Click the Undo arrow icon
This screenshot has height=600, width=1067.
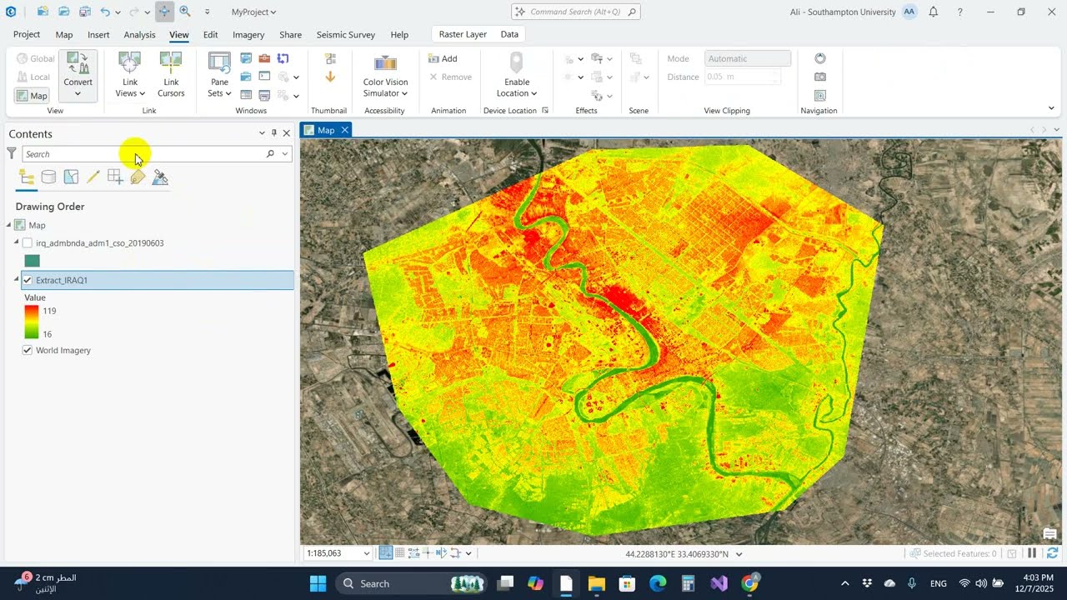click(105, 12)
